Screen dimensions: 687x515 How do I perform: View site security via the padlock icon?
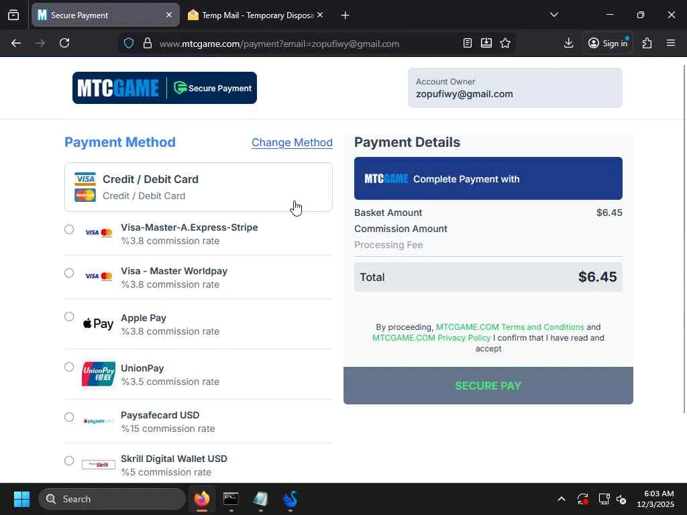(148, 44)
